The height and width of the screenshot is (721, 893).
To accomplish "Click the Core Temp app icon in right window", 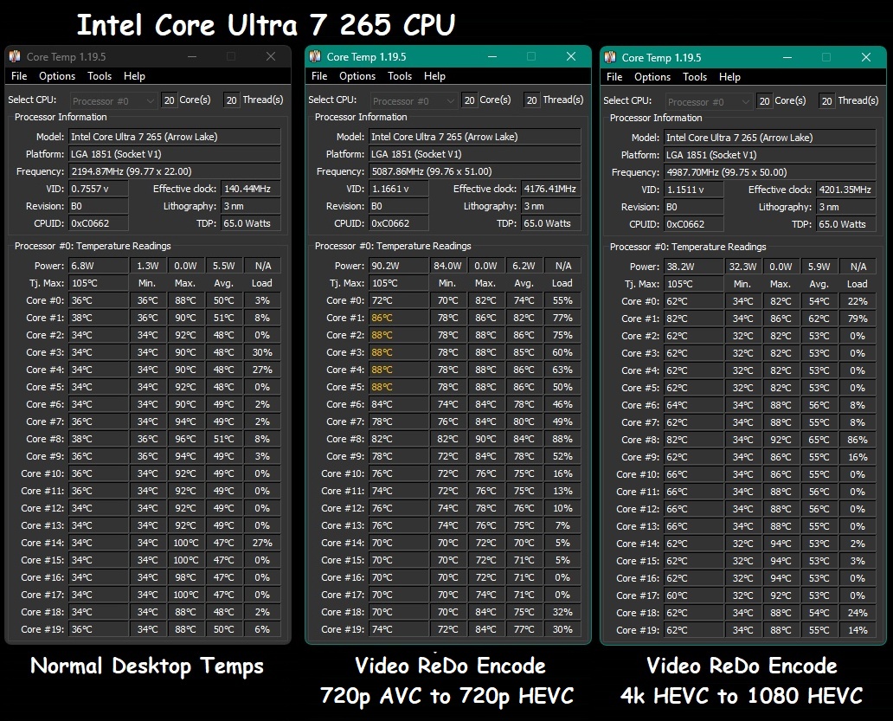I will pyautogui.click(x=610, y=57).
